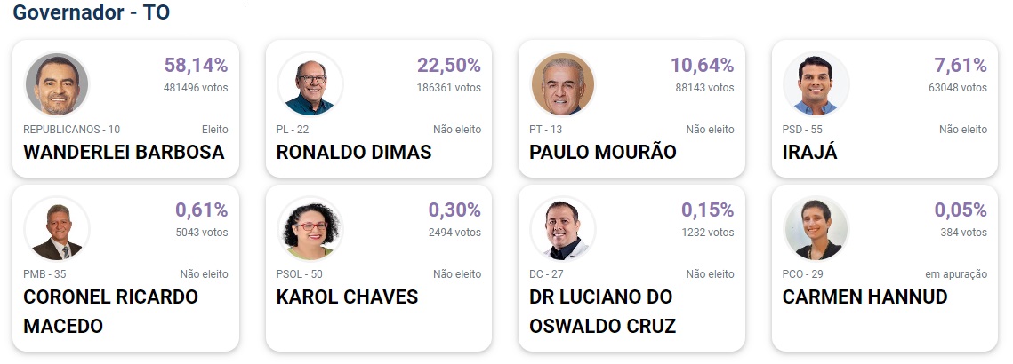
Task: Click Ronaldo Dimas's candidate photo
Action: click(310, 84)
